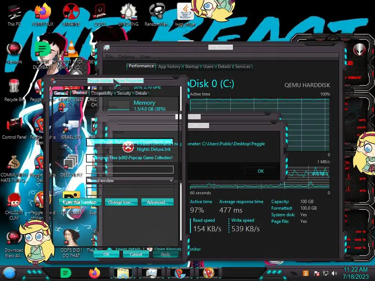
Task: Show hidden tray icons arrow
Action: click(x=294, y=274)
